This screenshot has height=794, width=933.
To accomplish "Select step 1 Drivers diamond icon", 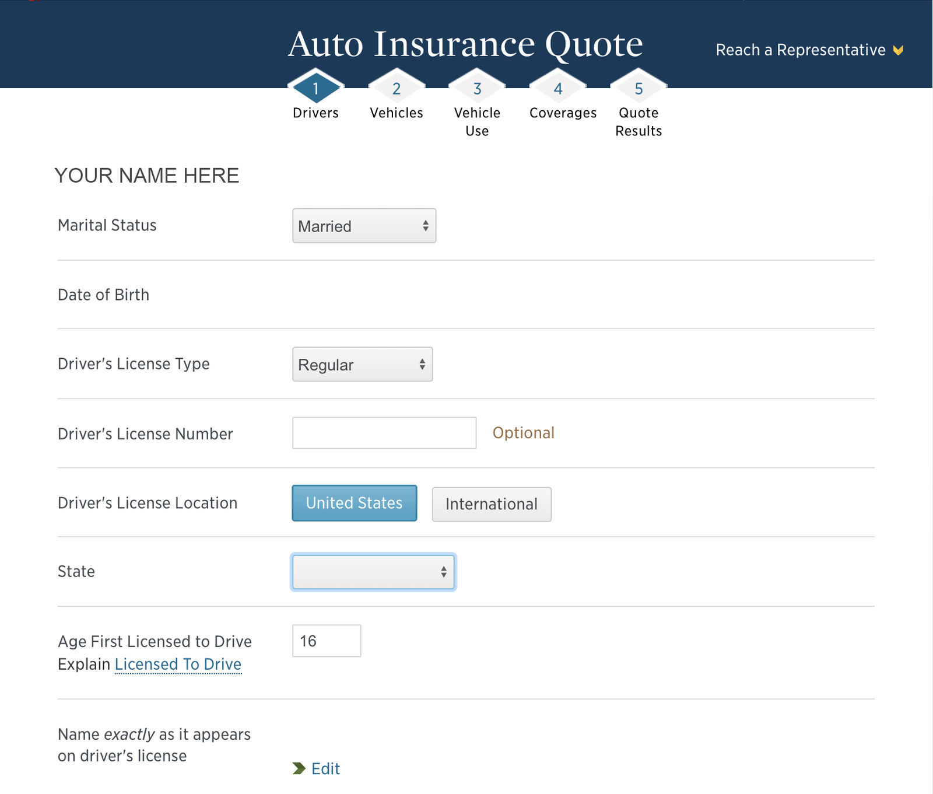I will click(x=315, y=89).
